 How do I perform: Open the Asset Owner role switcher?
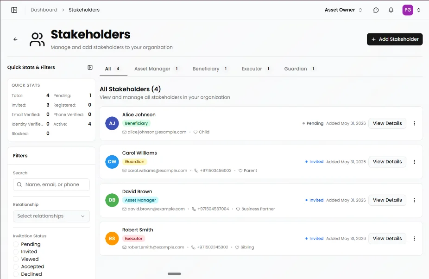tap(343, 10)
